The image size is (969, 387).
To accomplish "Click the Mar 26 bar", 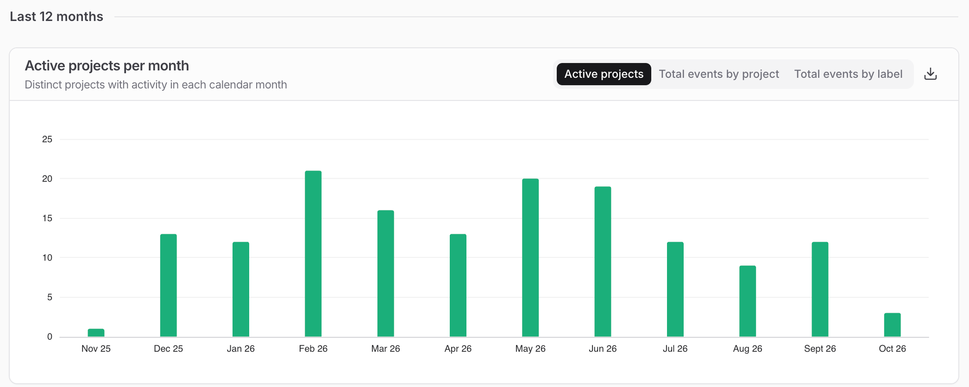I will pyautogui.click(x=386, y=274).
